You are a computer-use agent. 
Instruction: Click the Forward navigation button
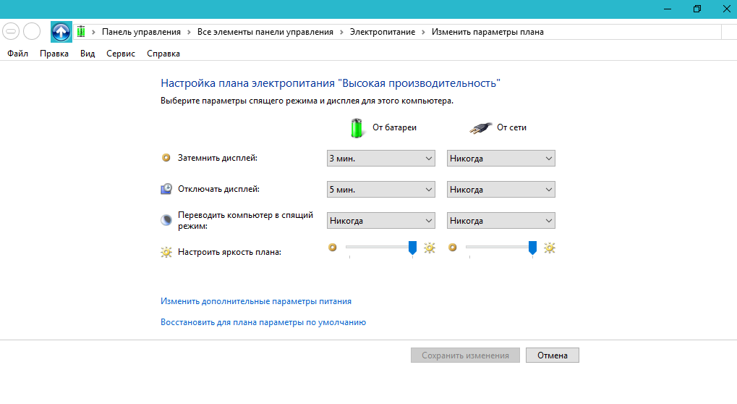(32, 32)
